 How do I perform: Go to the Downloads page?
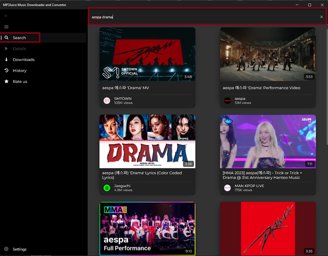(x=43, y=59)
